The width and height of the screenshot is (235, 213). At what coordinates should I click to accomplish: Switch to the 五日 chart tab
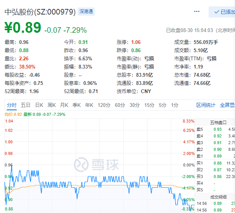tap(26, 105)
